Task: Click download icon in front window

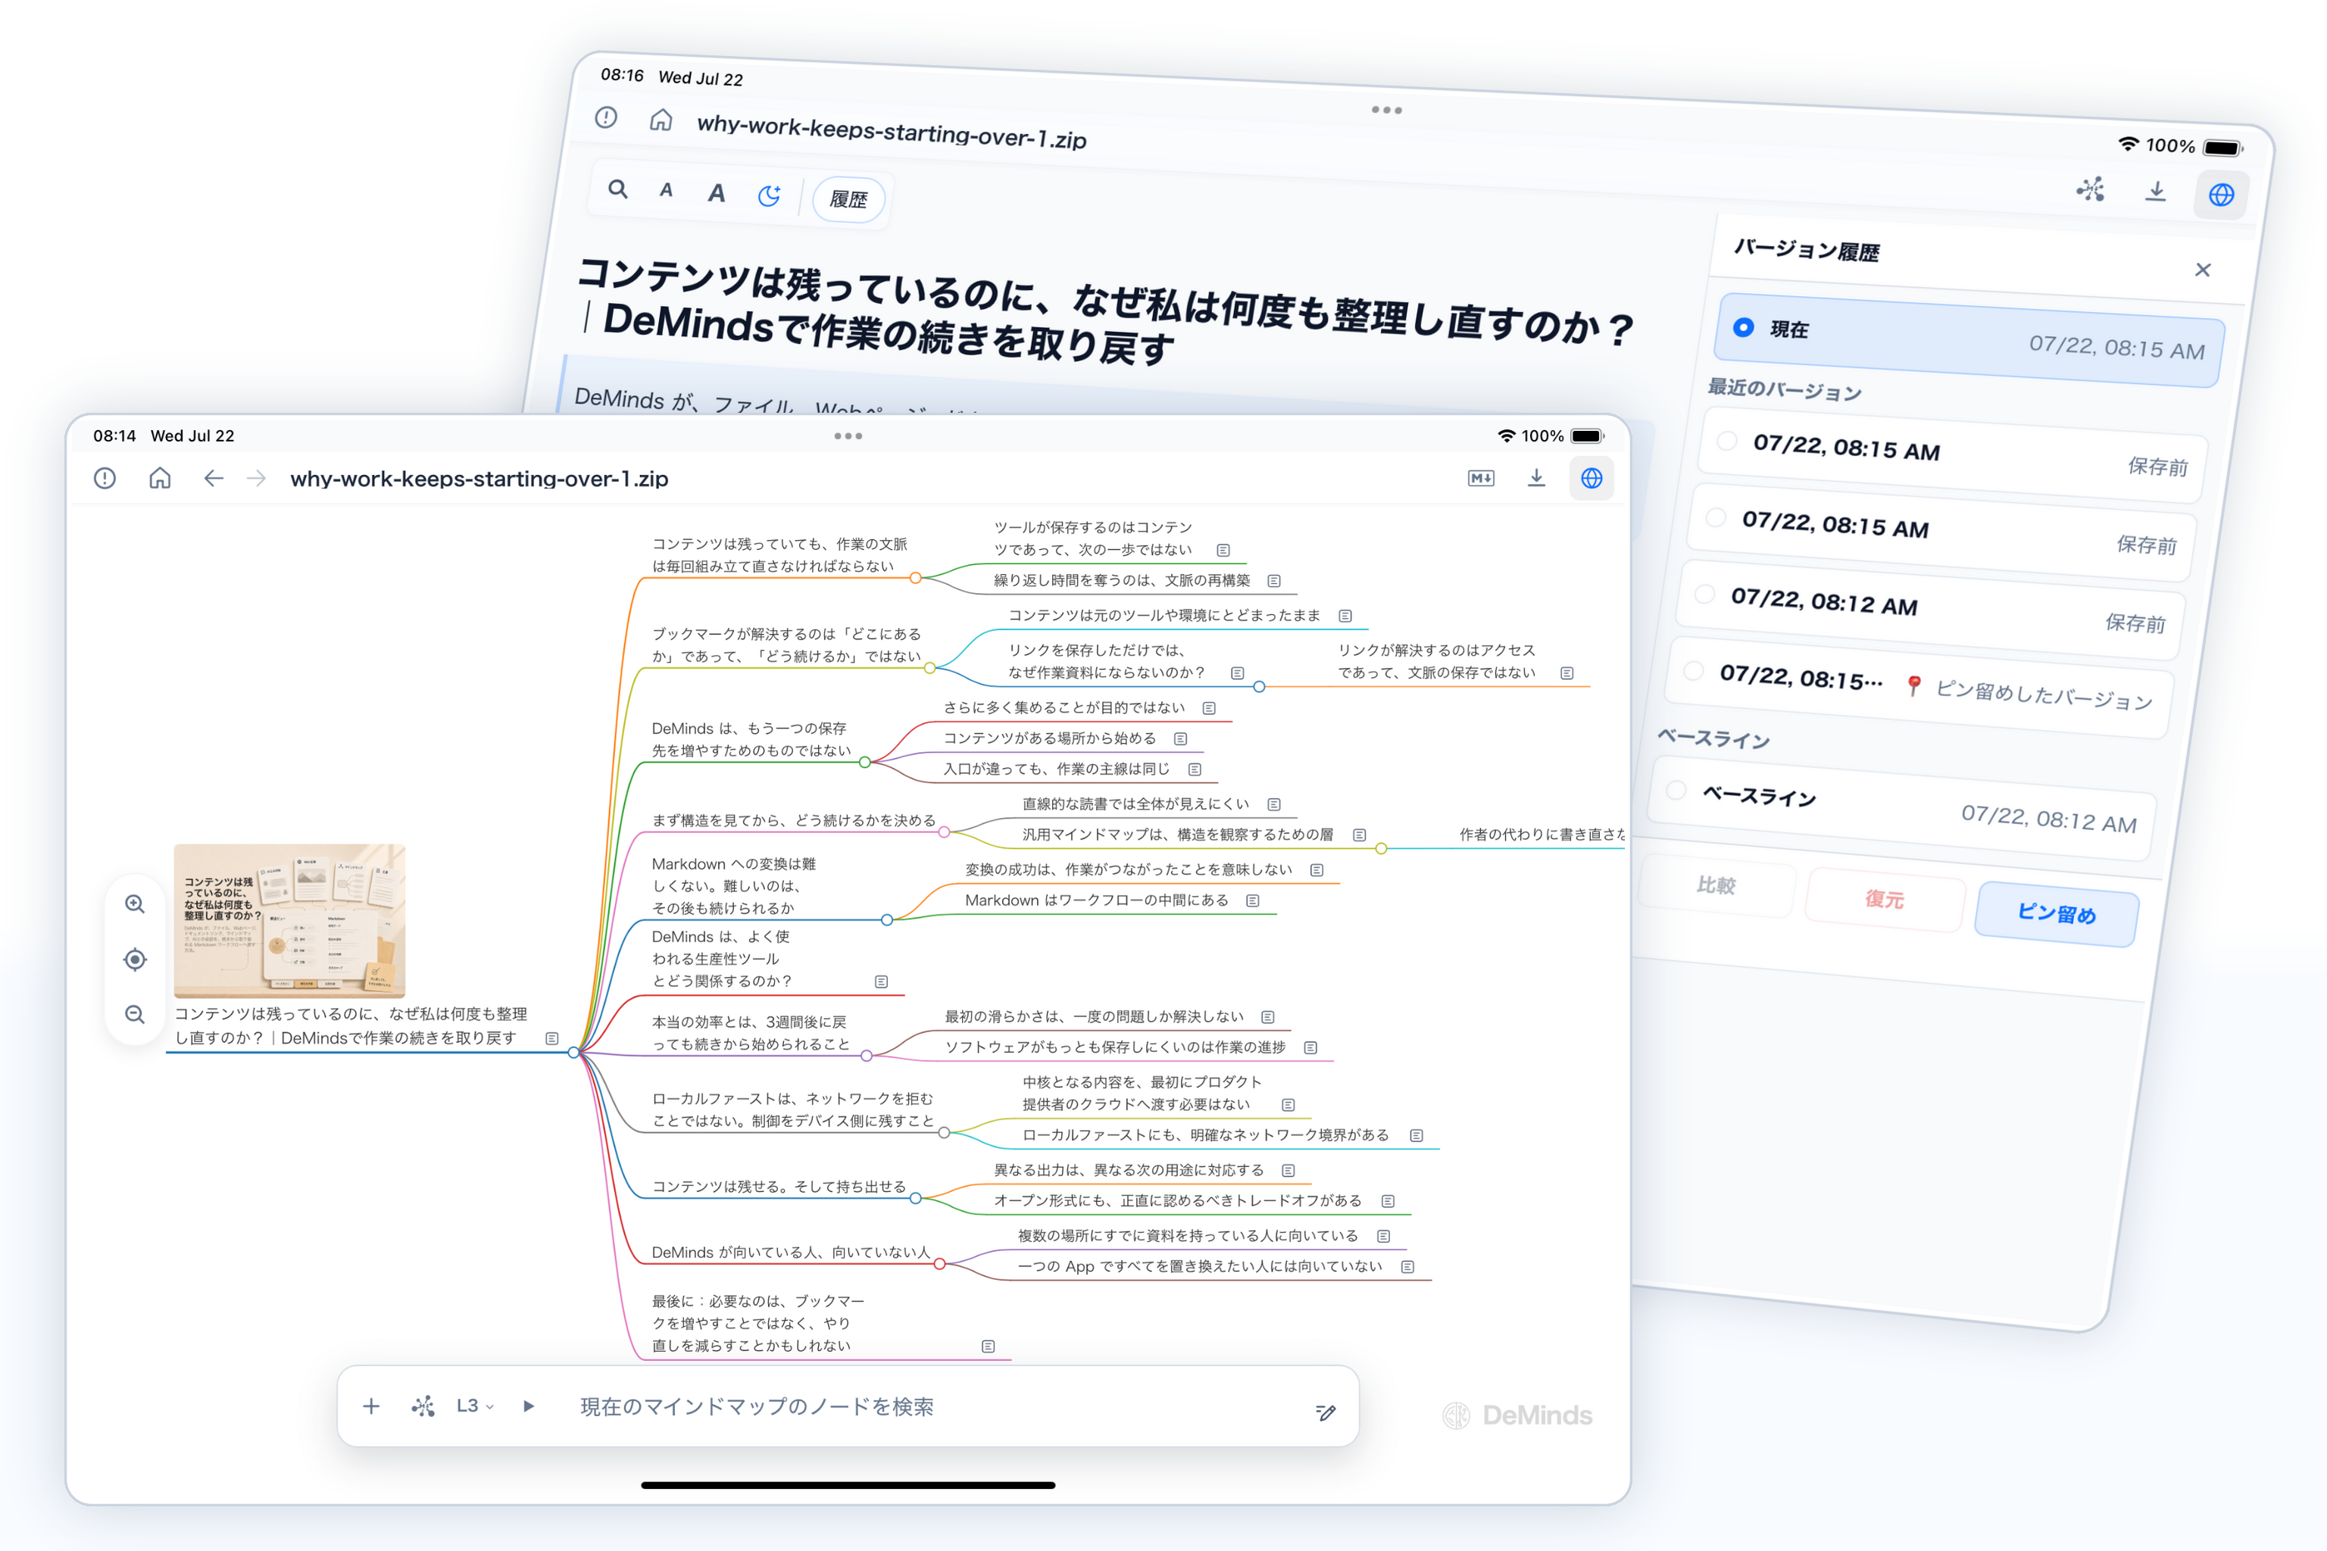Action: (x=1536, y=479)
